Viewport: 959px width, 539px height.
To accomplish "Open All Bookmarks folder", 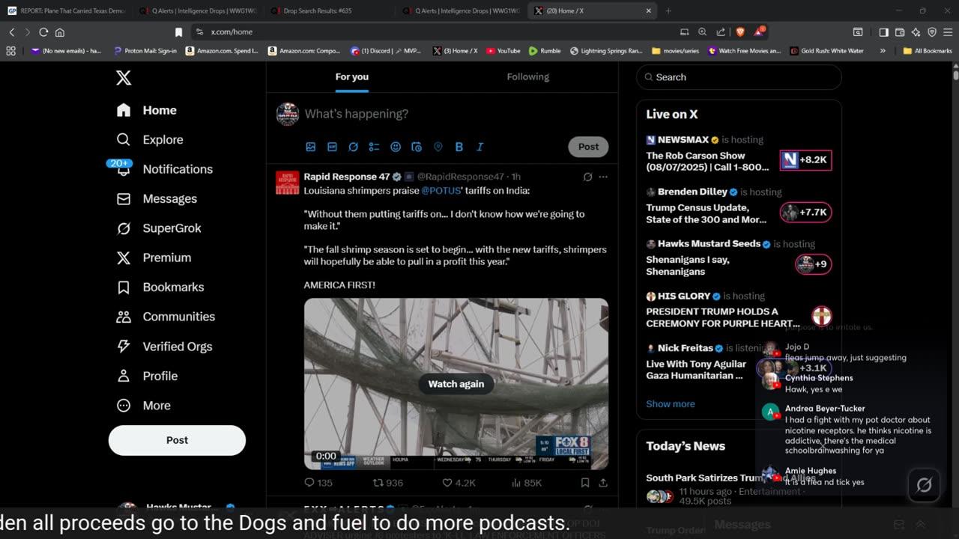I will point(928,51).
